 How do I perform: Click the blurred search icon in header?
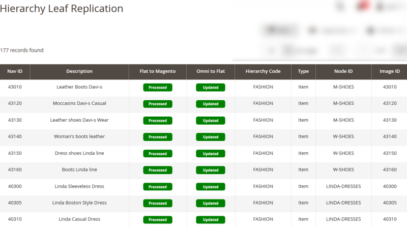(340, 7)
